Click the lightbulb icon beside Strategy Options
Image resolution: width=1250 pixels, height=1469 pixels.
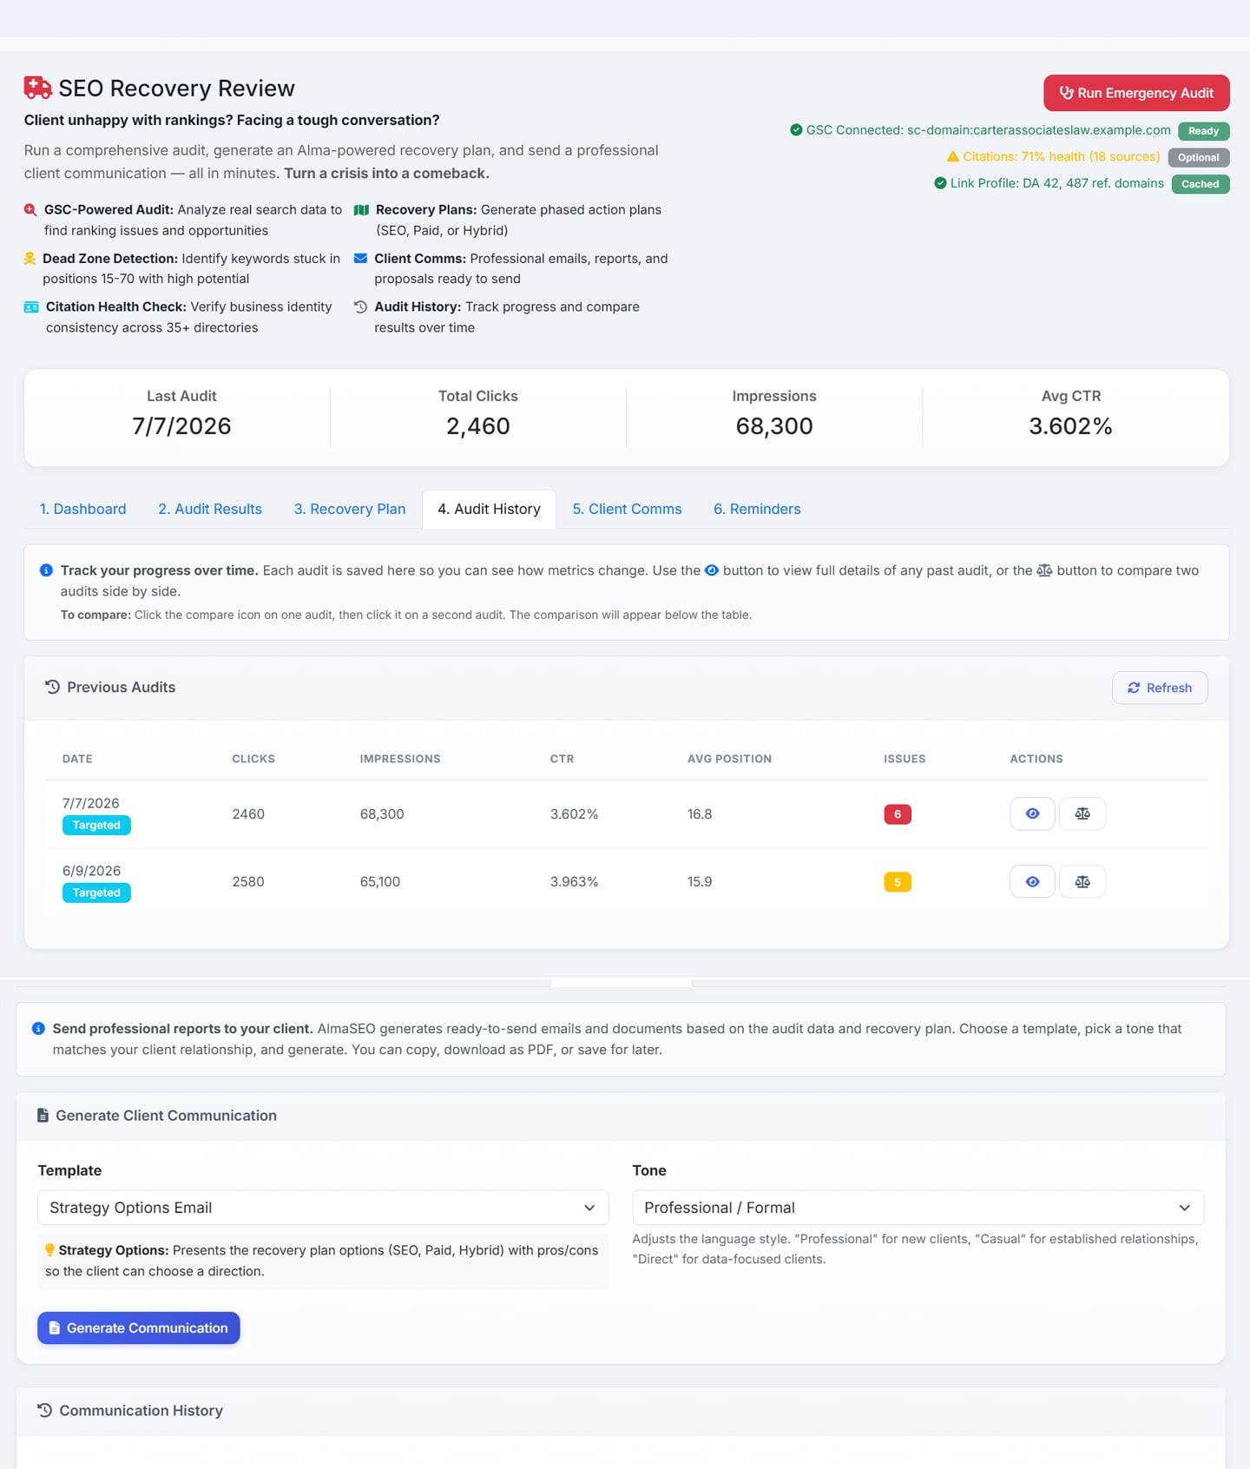[x=50, y=1250]
